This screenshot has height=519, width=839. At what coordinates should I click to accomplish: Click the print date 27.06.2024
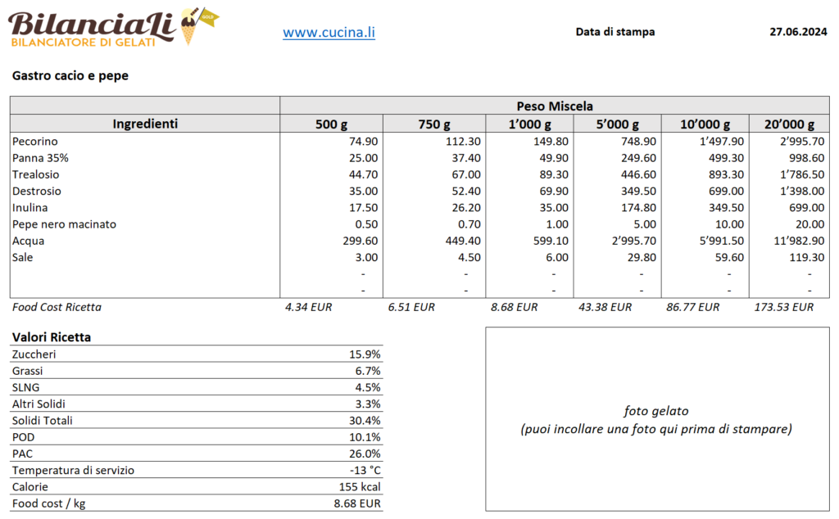(x=798, y=33)
